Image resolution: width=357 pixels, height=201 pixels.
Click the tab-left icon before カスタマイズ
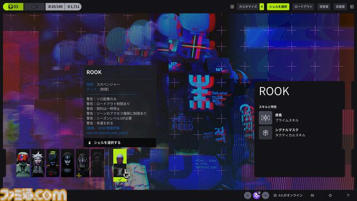[x=232, y=7]
